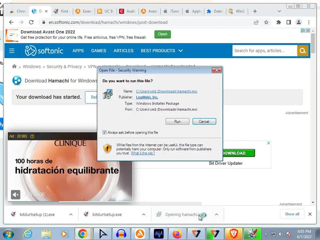Expand options for bitdurtsetup.exe download
The height and width of the screenshot is (240, 320).
tap(144, 214)
